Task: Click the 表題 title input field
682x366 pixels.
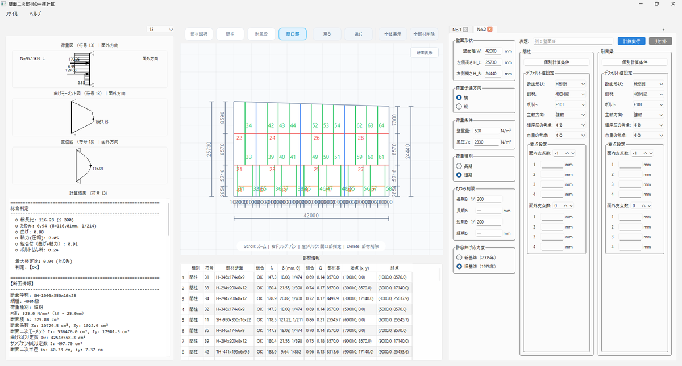Action: tap(572, 41)
